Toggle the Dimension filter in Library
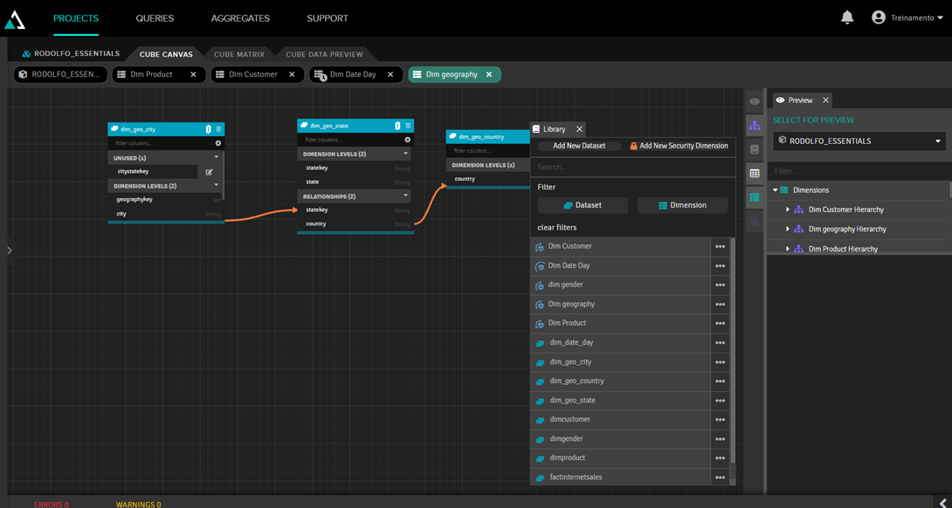 click(x=681, y=205)
